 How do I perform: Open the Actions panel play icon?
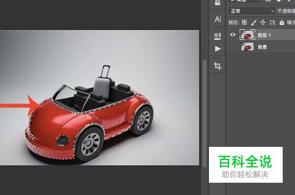click(x=218, y=49)
